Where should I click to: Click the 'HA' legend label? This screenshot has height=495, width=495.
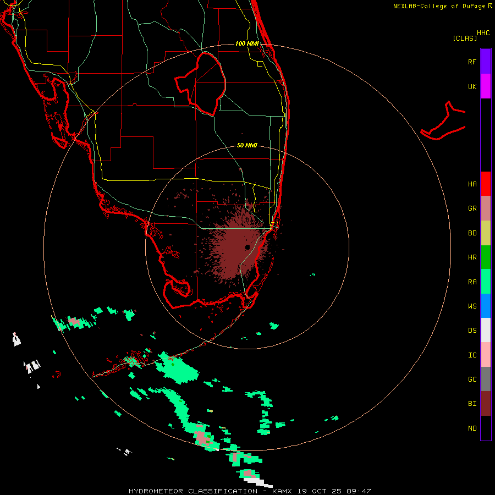pyautogui.click(x=472, y=184)
